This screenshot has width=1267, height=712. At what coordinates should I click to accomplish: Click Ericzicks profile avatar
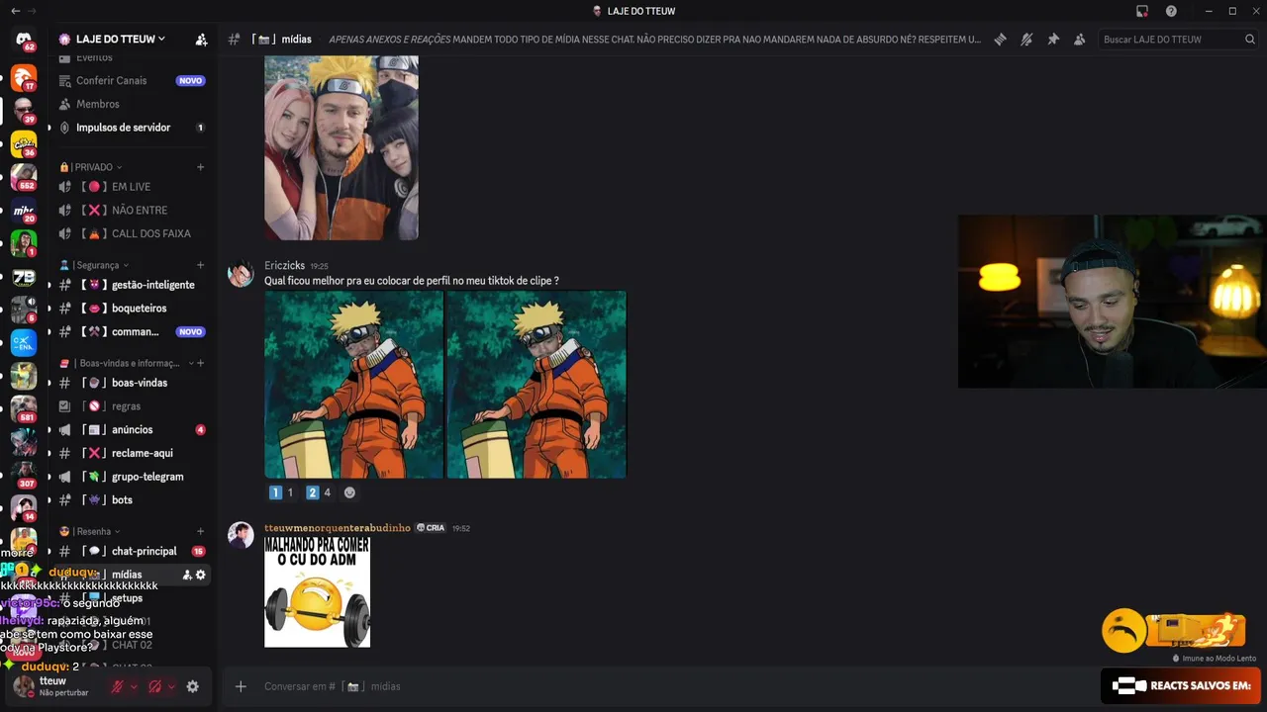241,274
